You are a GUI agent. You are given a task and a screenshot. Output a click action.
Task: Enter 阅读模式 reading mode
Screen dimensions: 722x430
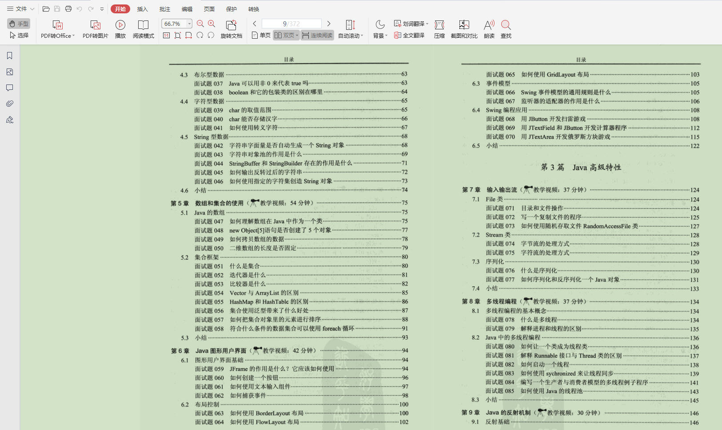click(x=144, y=29)
